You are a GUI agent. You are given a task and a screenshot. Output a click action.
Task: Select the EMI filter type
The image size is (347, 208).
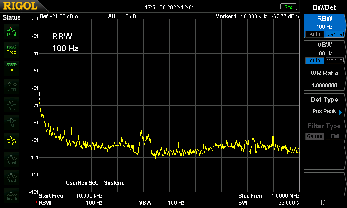335,136
